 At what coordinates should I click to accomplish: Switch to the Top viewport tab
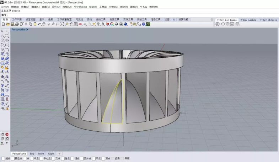[32, 154]
